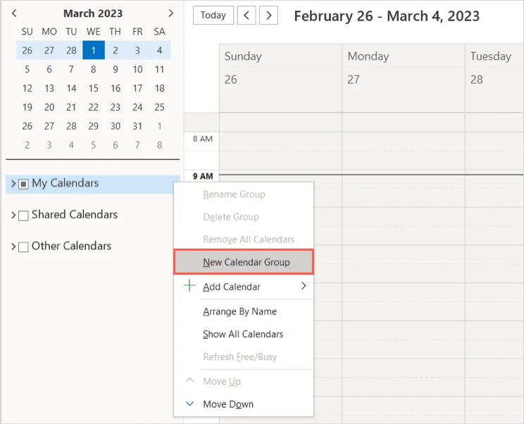Go to previous month in mini calendar
Image resolution: width=524 pixels, height=424 pixels.
[14, 13]
